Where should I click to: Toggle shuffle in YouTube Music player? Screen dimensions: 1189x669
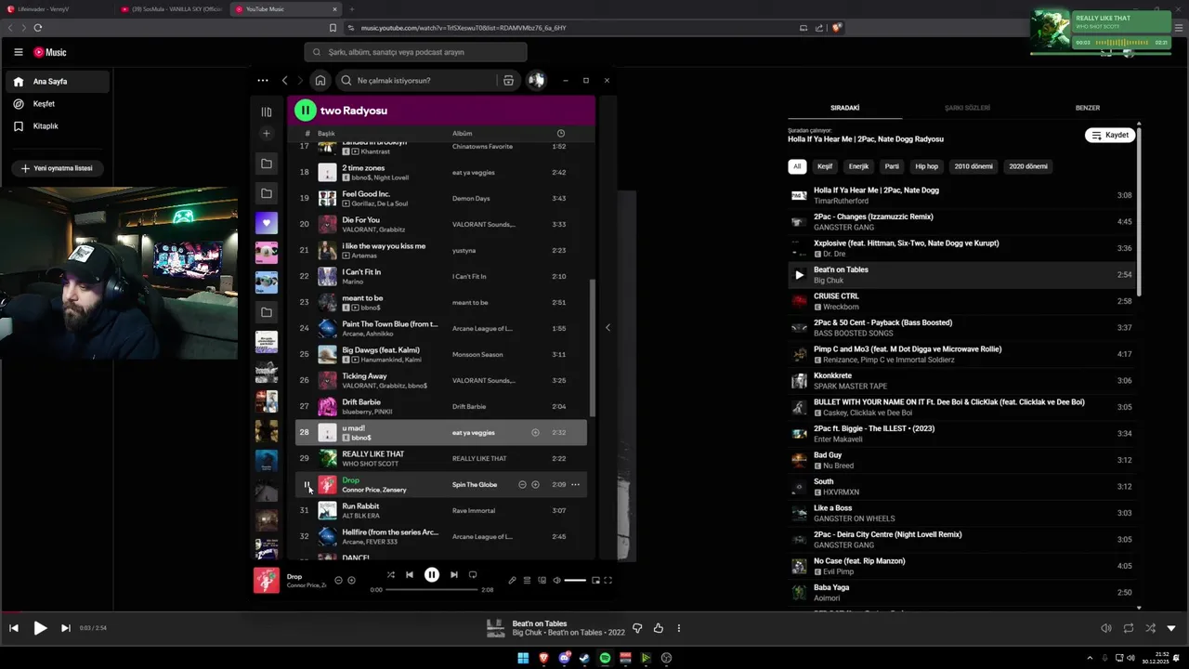coord(1151,628)
